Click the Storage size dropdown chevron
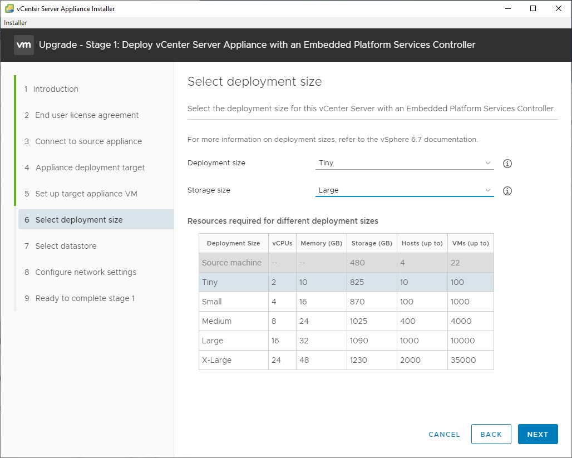The width and height of the screenshot is (572, 458). pyautogui.click(x=488, y=190)
